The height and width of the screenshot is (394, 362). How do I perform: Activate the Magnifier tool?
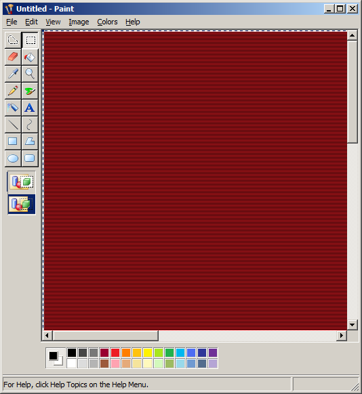pyautogui.click(x=30, y=74)
